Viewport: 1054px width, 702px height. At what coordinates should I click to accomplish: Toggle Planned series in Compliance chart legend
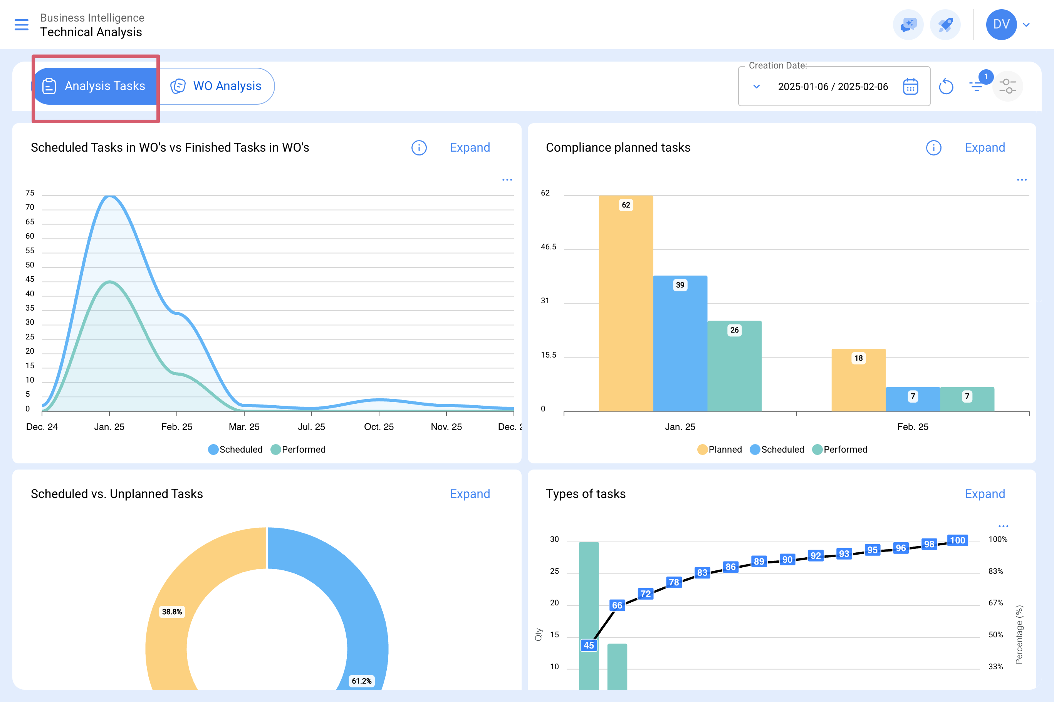click(x=720, y=450)
